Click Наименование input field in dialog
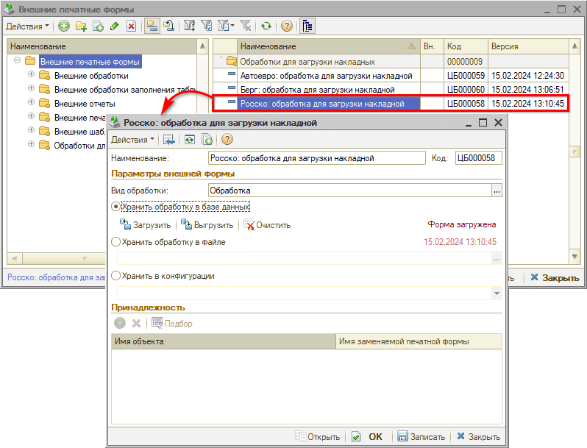Viewport: 587px width, 448px height. pos(317,158)
